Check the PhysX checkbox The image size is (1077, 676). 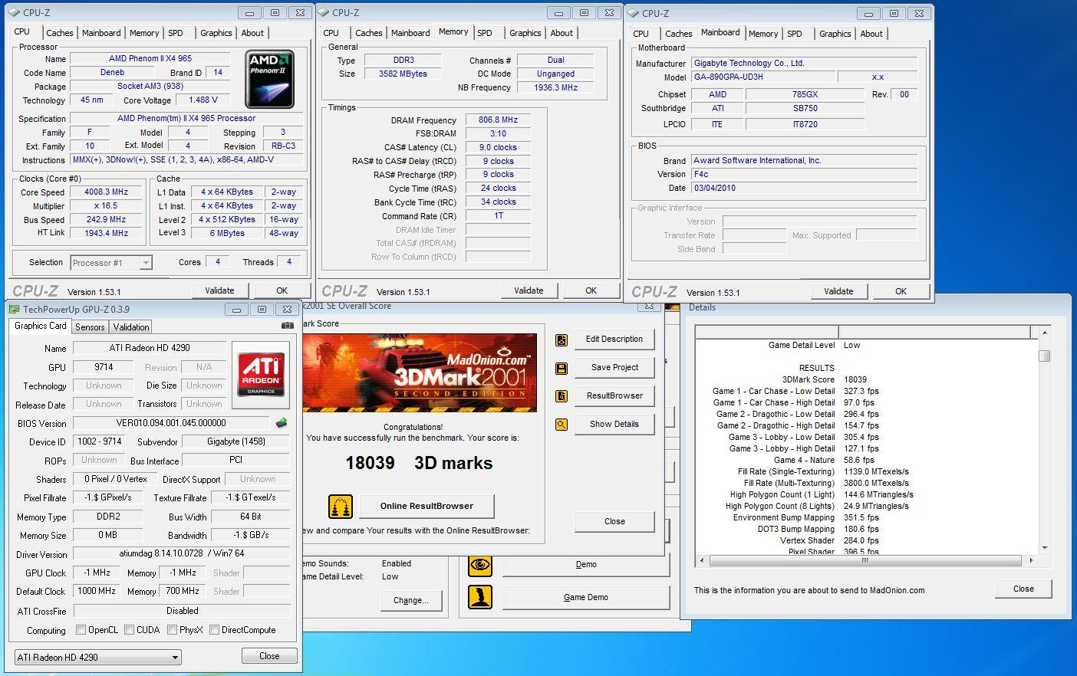[172, 630]
